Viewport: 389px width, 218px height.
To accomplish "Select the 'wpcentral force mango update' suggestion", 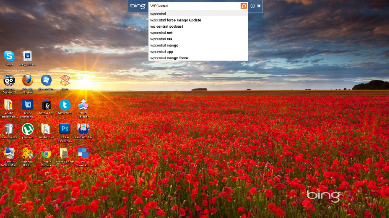I will point(175,20).
